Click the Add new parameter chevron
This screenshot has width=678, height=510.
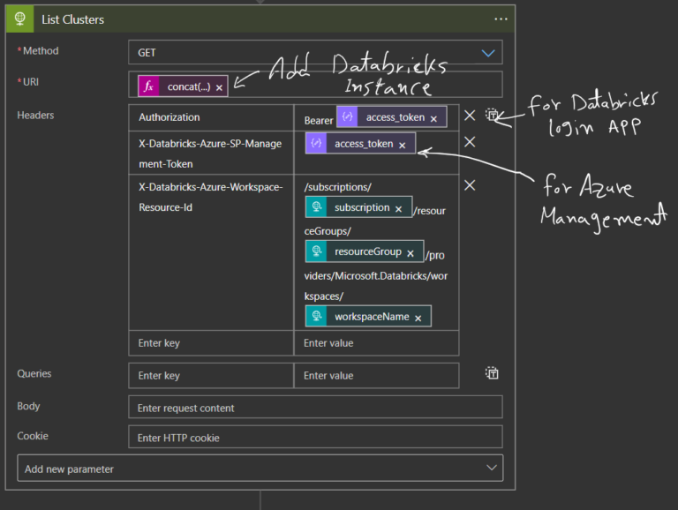click(x=491, y=468)
